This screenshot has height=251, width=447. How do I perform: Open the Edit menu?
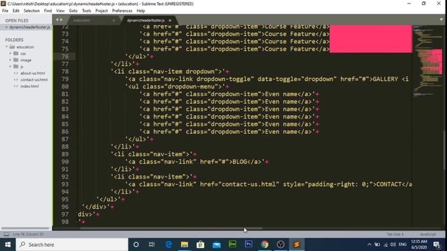[15, 11]
